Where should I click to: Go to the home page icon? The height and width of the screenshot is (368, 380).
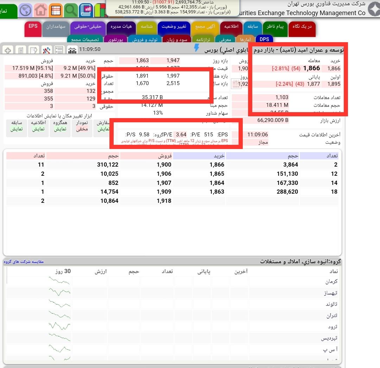(40, 11)
